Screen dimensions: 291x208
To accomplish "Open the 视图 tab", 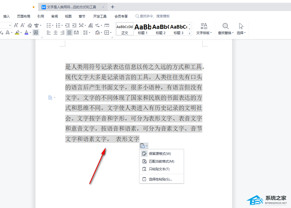I will pyautogui.click(x=68, y=16).
